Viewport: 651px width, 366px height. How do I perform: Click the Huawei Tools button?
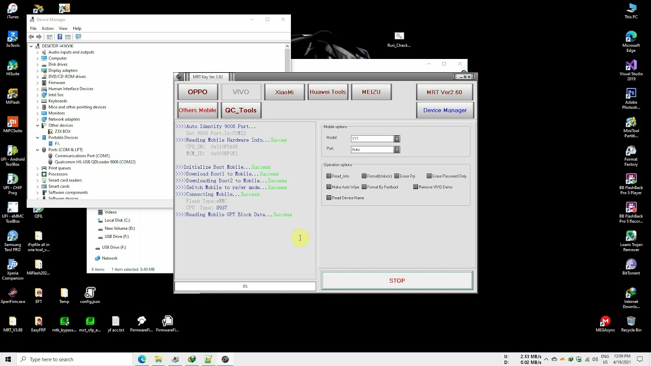(328, 92)
